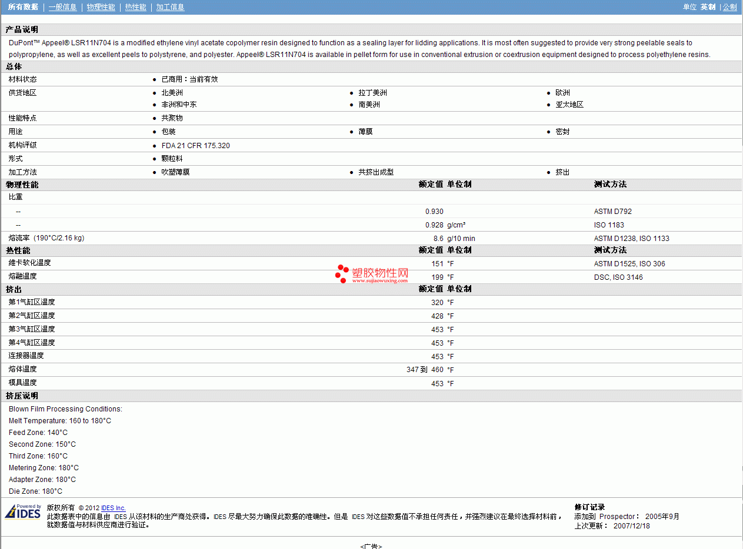The image size is (743, 549).
Task: Select the Melt Temperature: 160 to 180°C line
Action: (60, 421)
